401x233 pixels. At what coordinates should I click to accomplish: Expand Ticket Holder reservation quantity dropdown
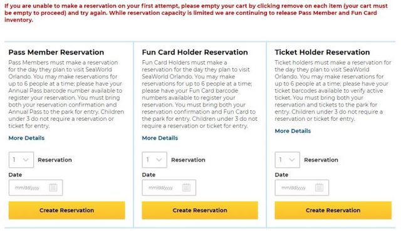[x=288, y=160]
